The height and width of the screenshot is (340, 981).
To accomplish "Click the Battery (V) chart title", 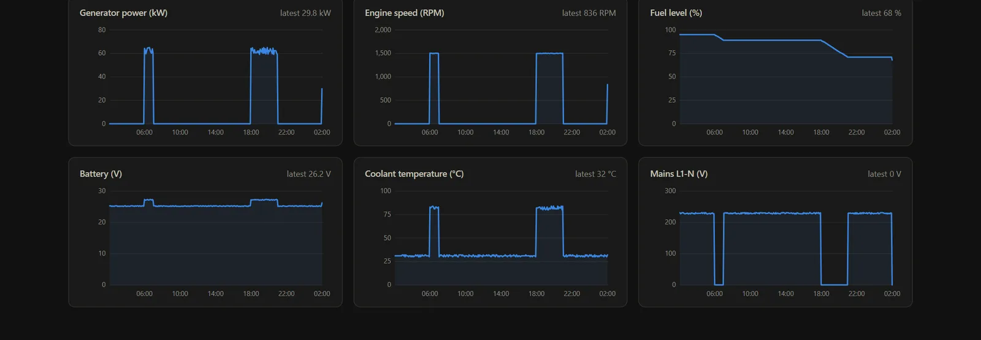I will tap(101, 174).
